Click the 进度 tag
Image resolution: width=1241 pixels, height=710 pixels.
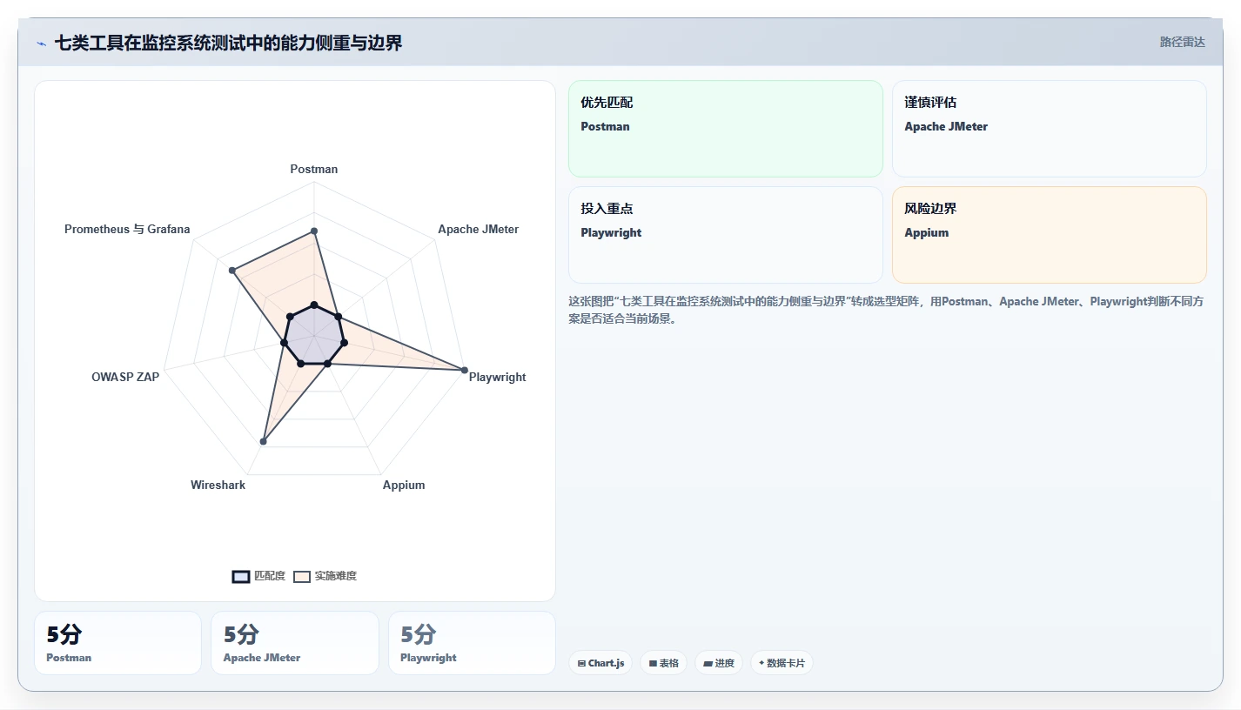(x=719, y=663)
